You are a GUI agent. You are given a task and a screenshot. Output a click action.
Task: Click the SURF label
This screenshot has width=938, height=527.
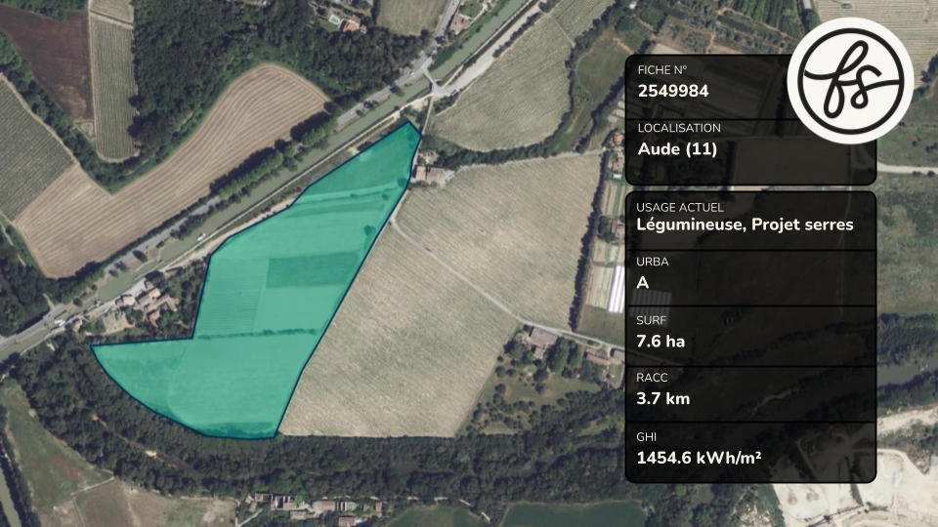[x=651, y=320]
